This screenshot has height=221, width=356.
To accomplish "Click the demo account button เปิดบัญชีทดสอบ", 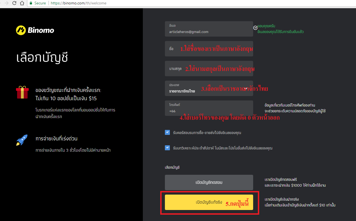I will click(209, 182).
